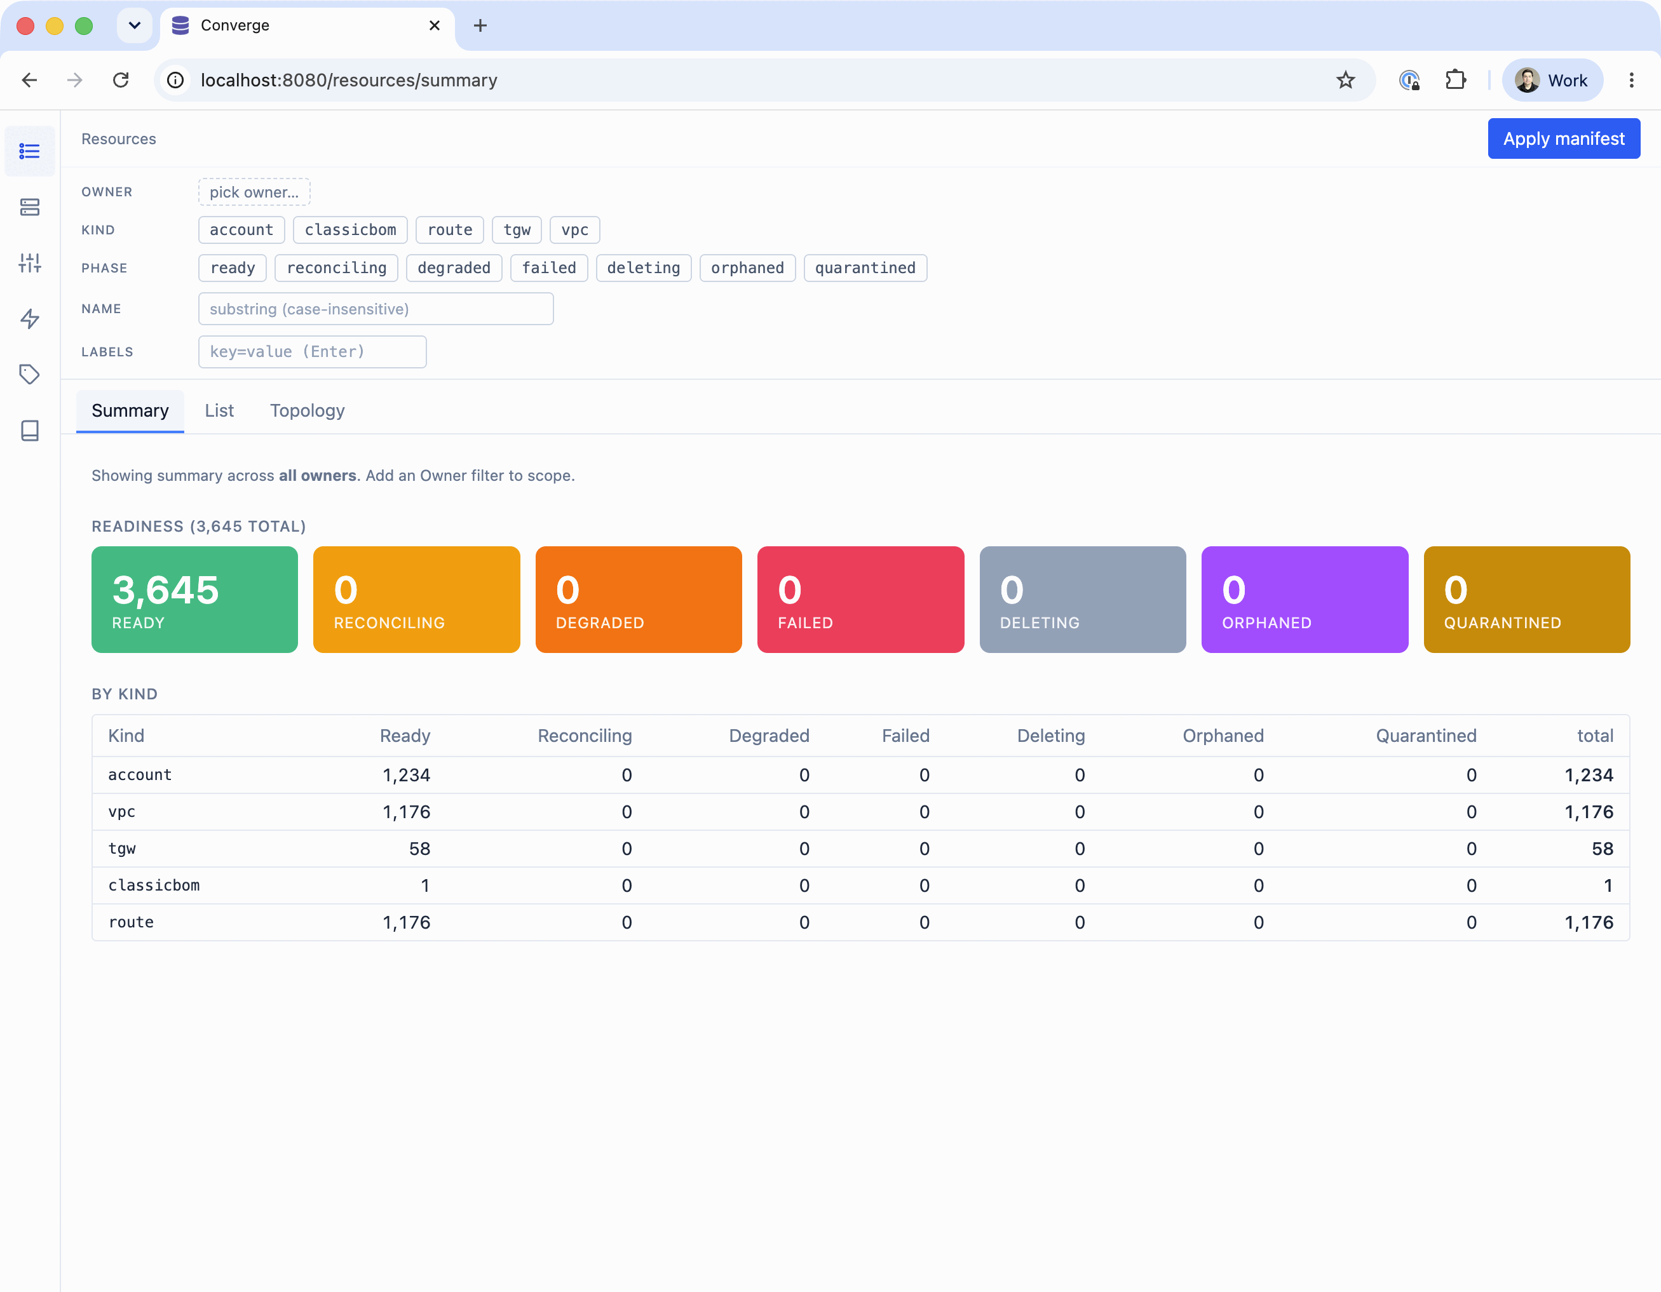The height and width of the screenshot is (1292, 1661).
Task: Select the gold Quarantined card
Action: click(x=1527, y=599)
